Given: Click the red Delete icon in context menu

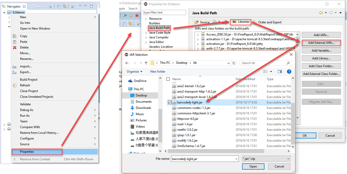Looking at the screenshot, I should click(x=15, y=47).
